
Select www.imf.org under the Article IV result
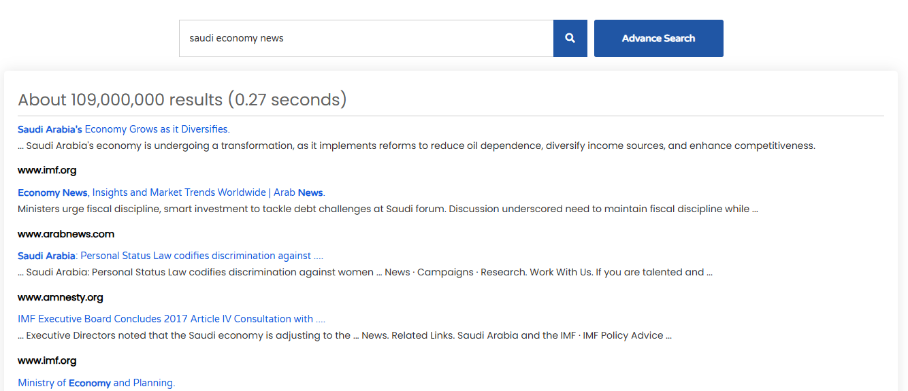(47, 360)
